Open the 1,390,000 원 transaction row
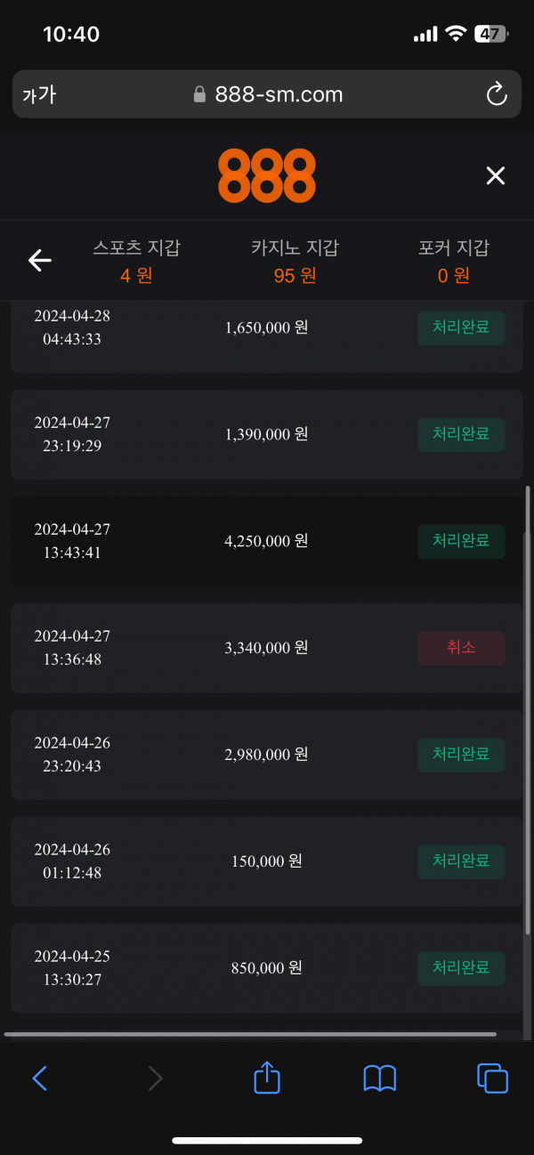Image resolution: width=534 pixels, height=1155 pixels. 266,434
